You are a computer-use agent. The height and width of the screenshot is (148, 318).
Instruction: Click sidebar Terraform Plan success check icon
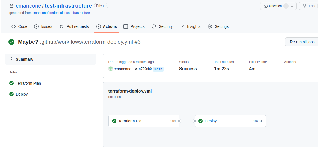click(11, 83)
